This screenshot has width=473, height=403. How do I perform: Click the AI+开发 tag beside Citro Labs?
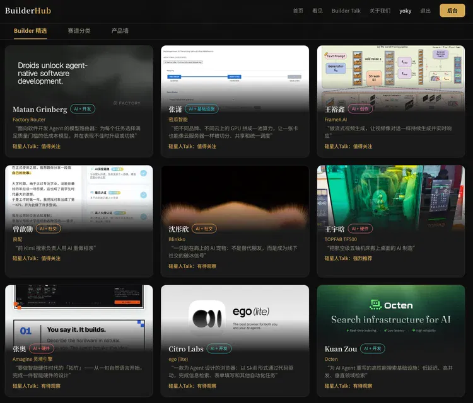pos(219,348)
